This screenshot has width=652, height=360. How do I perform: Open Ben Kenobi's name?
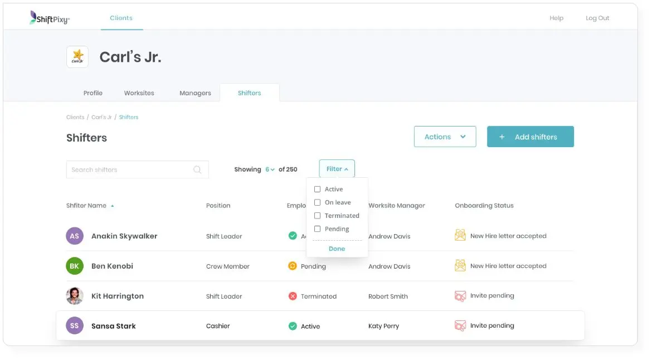click(112, 266)
